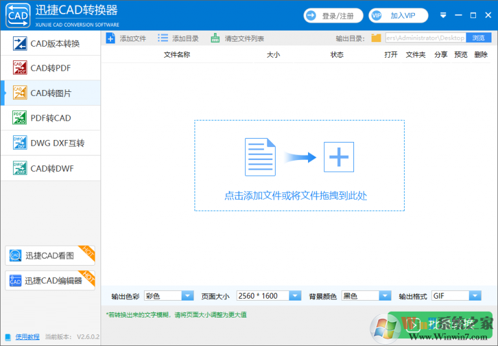Click 清空文件列表 toolbar label

(x=244, y=39)
